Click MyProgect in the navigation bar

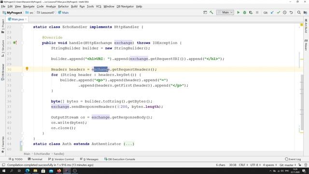pos(13,13)
